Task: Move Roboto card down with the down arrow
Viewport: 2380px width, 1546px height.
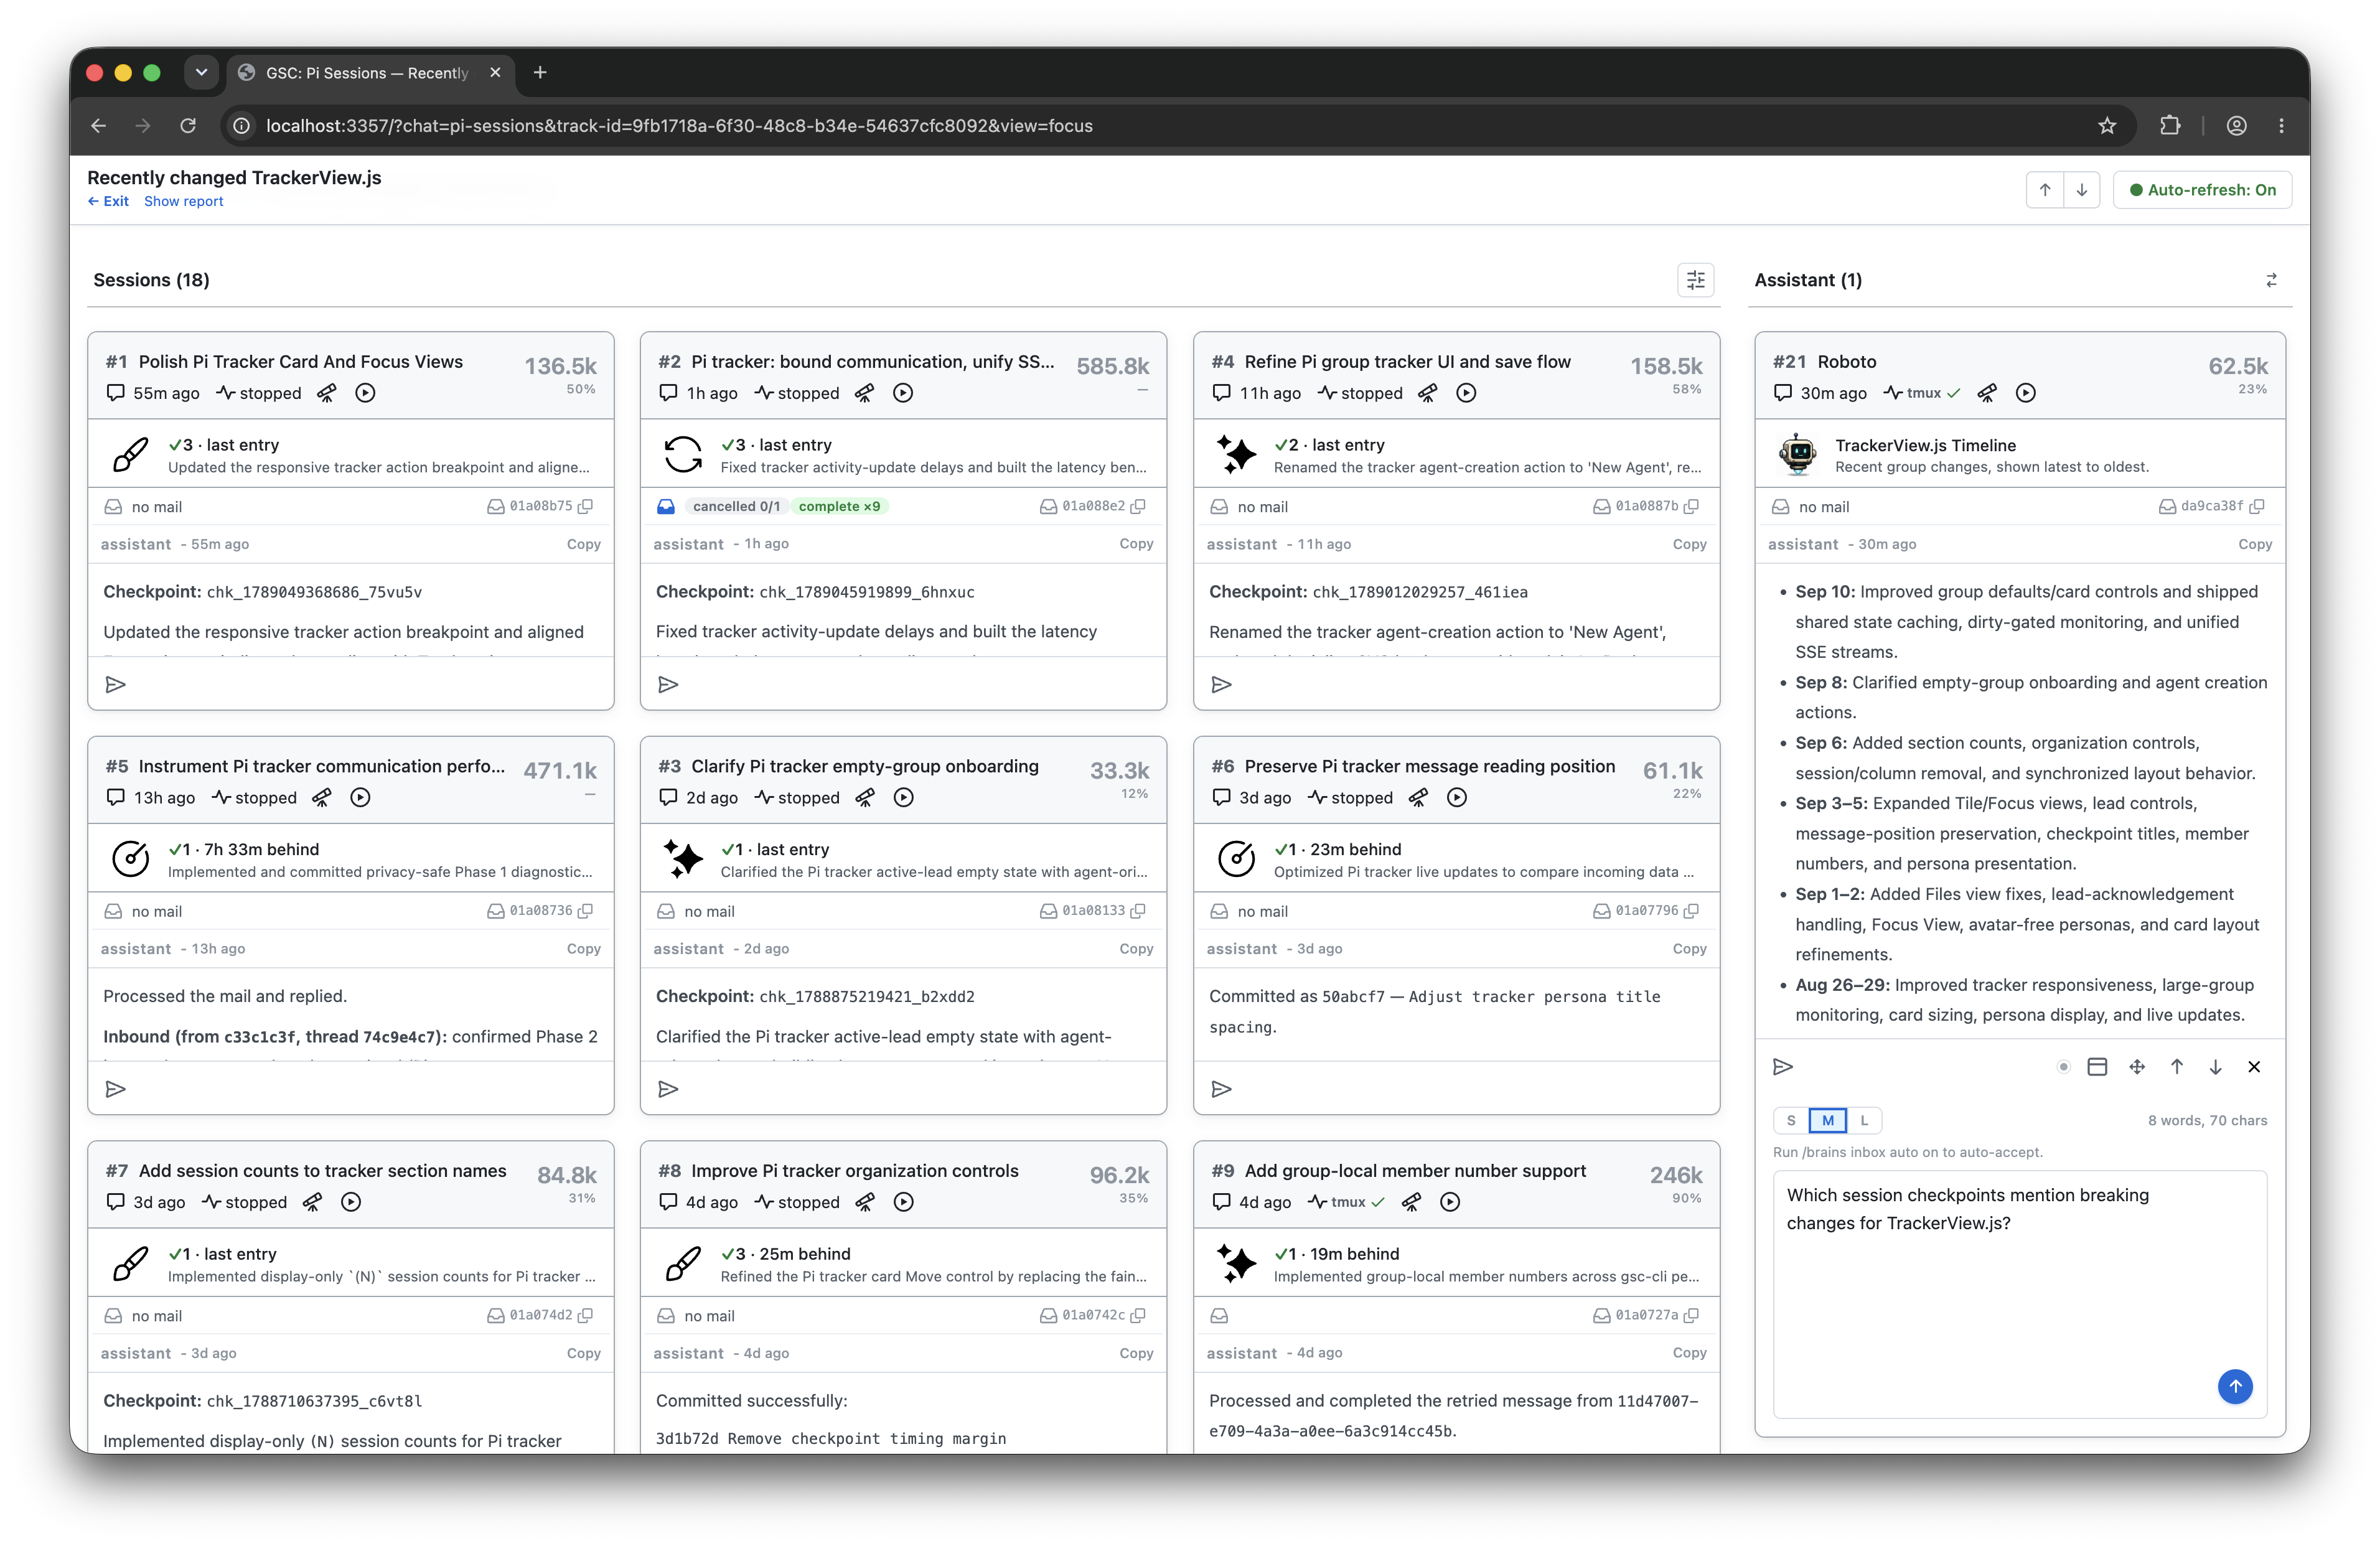Action: point(2216,1066)
